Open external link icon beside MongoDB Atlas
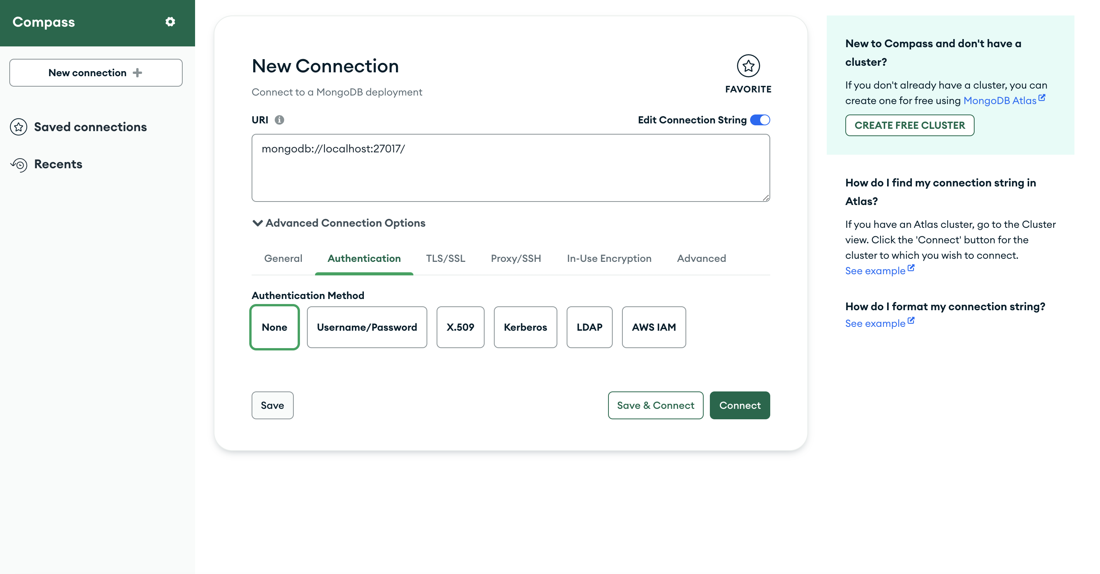 click(x=1042, y=98)
